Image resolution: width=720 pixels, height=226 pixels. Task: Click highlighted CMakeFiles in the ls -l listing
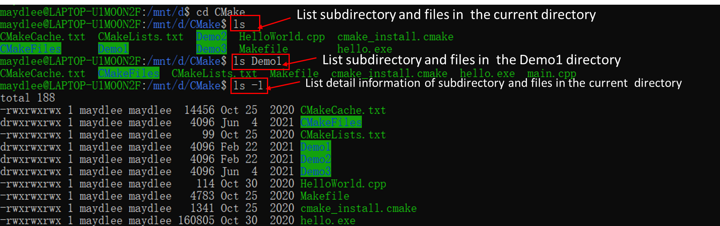point(331,122)
